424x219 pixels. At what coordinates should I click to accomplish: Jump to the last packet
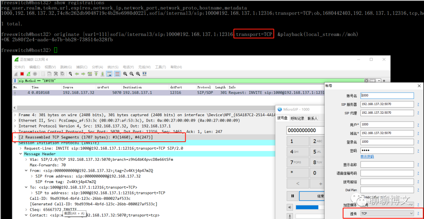[x=102, y=74]
